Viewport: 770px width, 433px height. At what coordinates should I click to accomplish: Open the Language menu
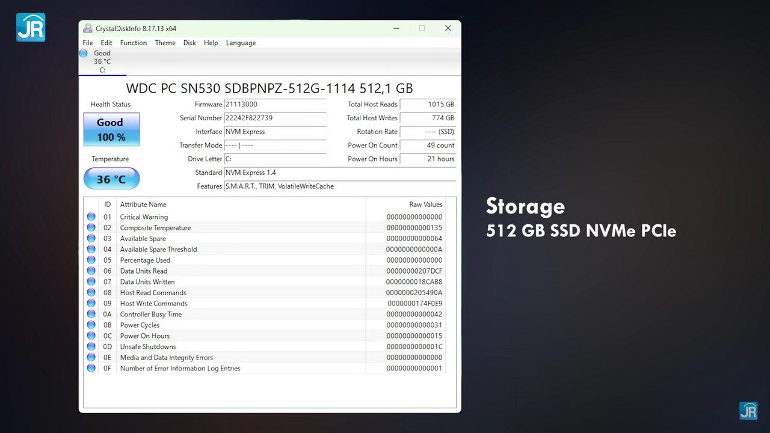click(x=241, y=43)
